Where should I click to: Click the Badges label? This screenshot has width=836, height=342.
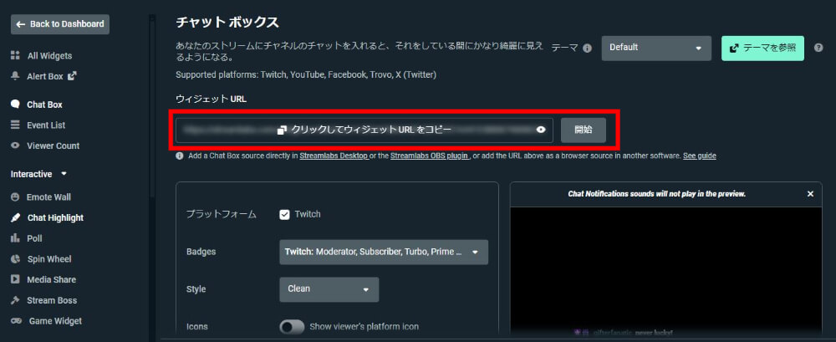(199, 252)
